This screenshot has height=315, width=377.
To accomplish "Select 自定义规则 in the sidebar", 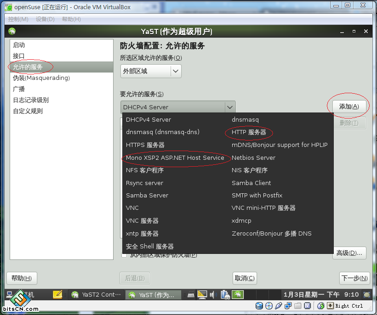I will [62, 111].
